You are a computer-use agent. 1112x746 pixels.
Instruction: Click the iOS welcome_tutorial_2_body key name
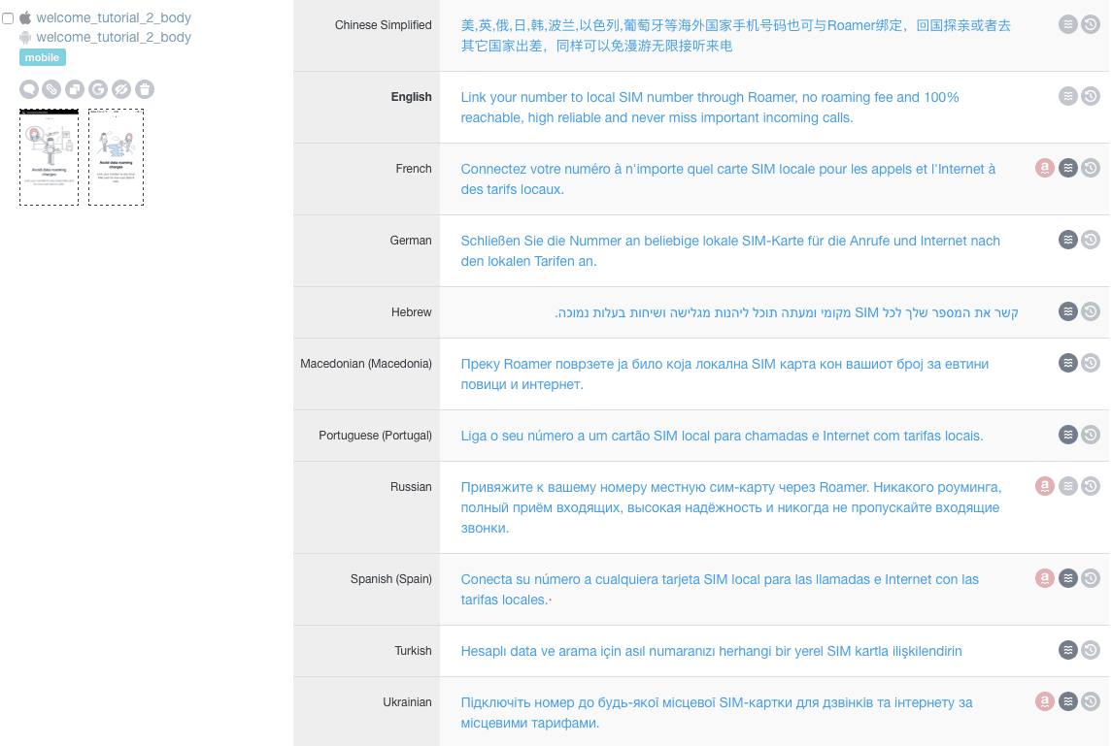click(x=114, y=17)
